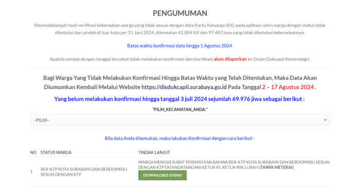Click the WARGA MENGISI SURAT PERNYATAAN description
358x188 pixels.
point(234,165)
